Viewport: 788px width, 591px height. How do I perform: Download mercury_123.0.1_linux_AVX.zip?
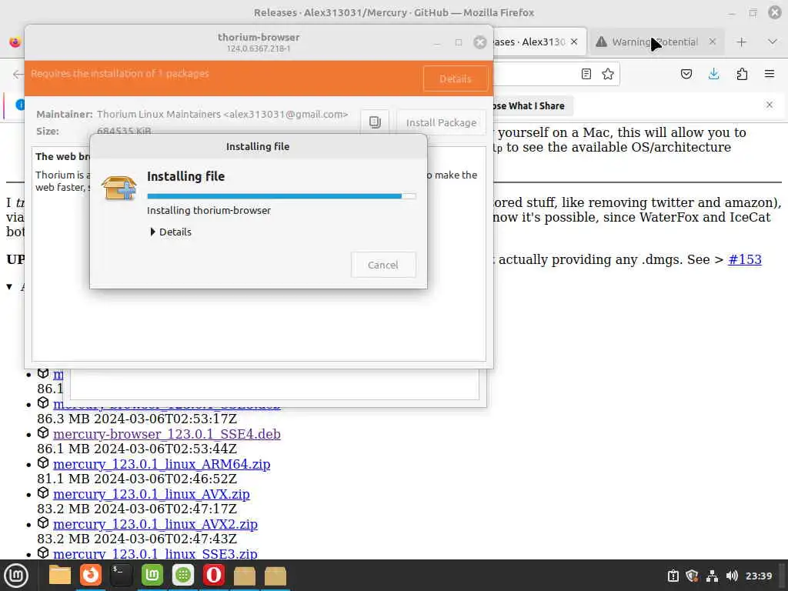click(x=152, y=494)
